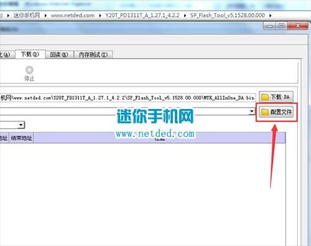
Task: Go to the 迷你手机网 breadcrumb folder
Action: click(x=27, y=16)
